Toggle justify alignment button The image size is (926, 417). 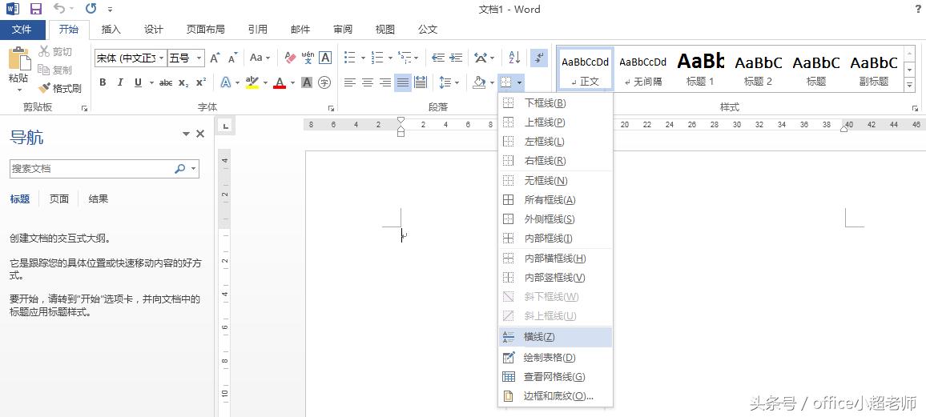point(403,82)
